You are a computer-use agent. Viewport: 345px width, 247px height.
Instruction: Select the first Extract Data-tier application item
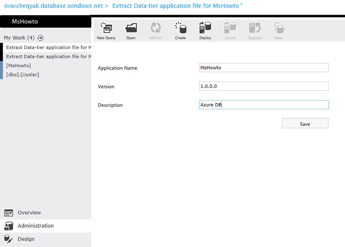pyautogui.click(x=49, y=47)
